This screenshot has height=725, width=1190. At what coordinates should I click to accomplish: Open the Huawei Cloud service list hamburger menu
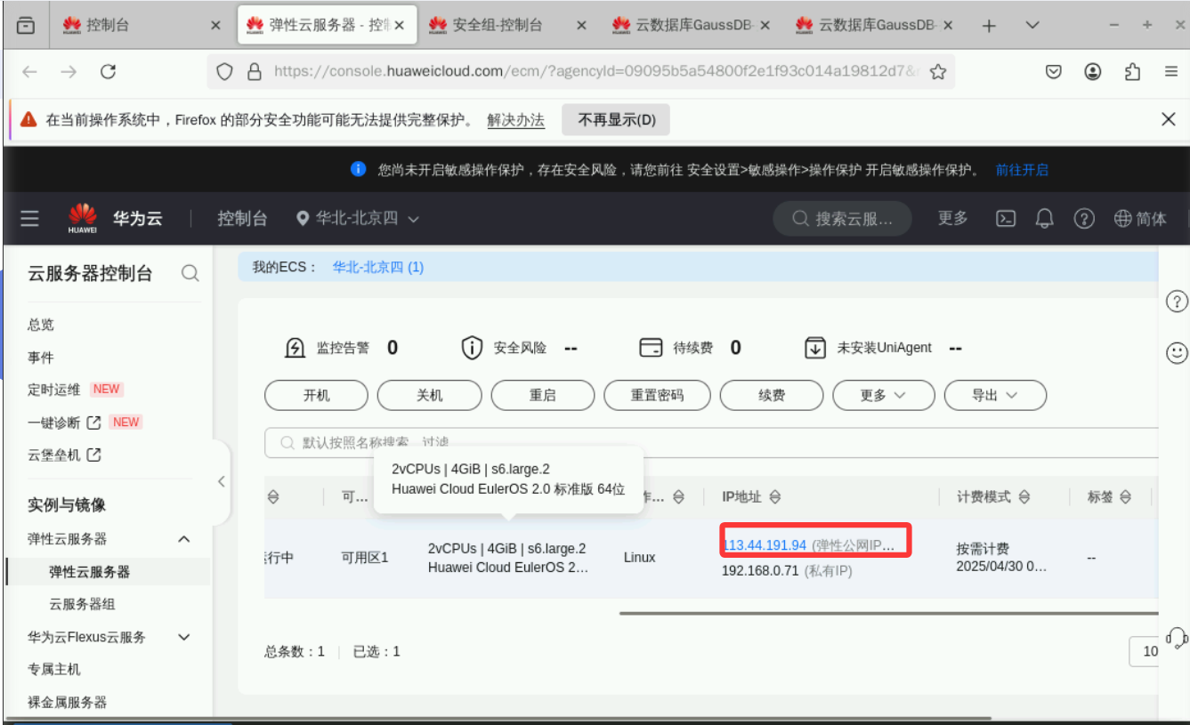[x=29, y=219]
